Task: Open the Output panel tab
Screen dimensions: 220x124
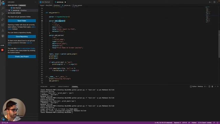Action: (x=53, y=86)
